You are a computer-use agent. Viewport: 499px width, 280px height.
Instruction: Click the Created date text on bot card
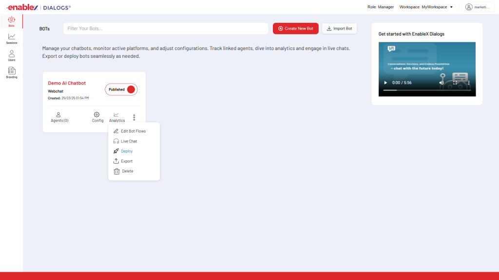(x=68, y=98)
